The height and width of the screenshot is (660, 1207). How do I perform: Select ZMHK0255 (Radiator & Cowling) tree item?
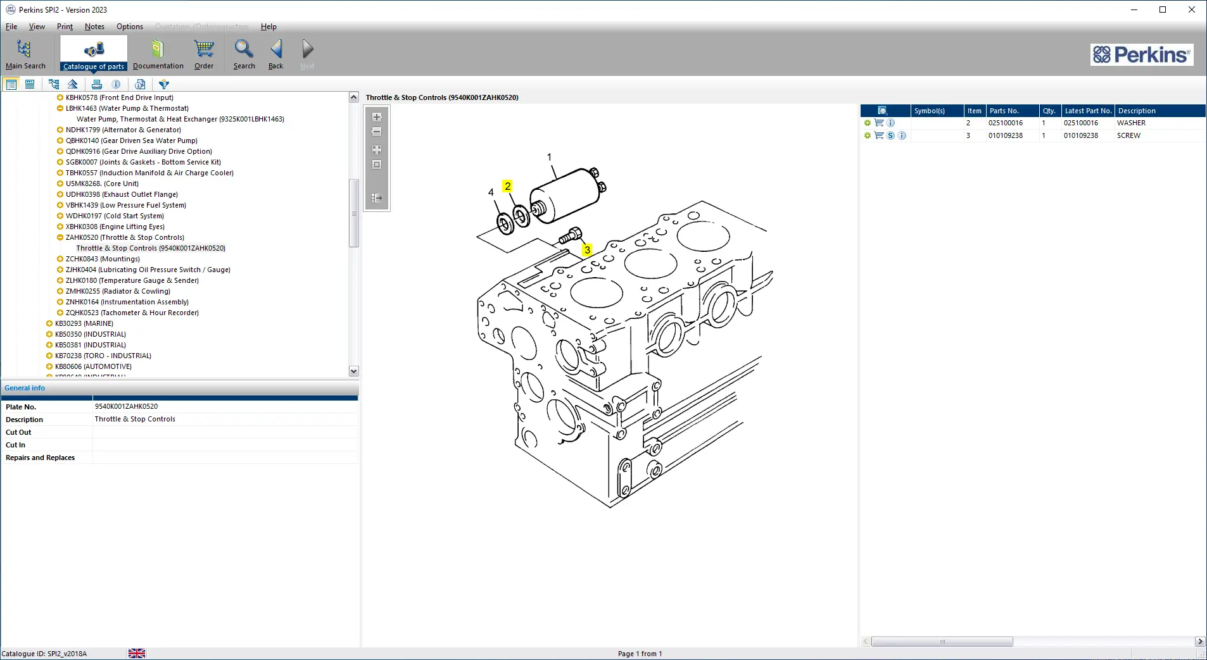pos(118,291)
